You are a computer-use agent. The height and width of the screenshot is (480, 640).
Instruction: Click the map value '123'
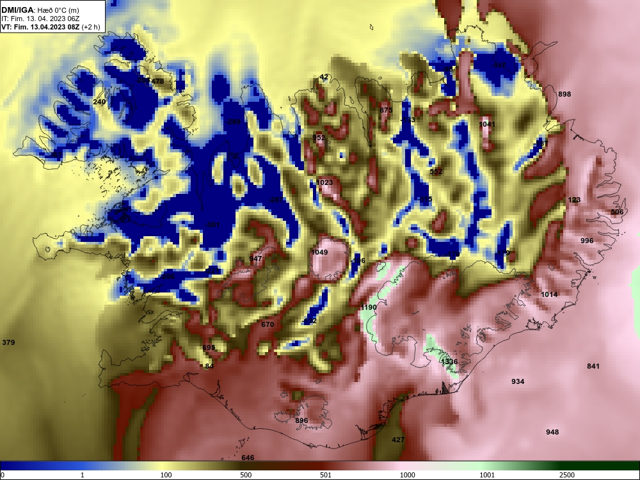pyautogui.click(x=574, y=200)
